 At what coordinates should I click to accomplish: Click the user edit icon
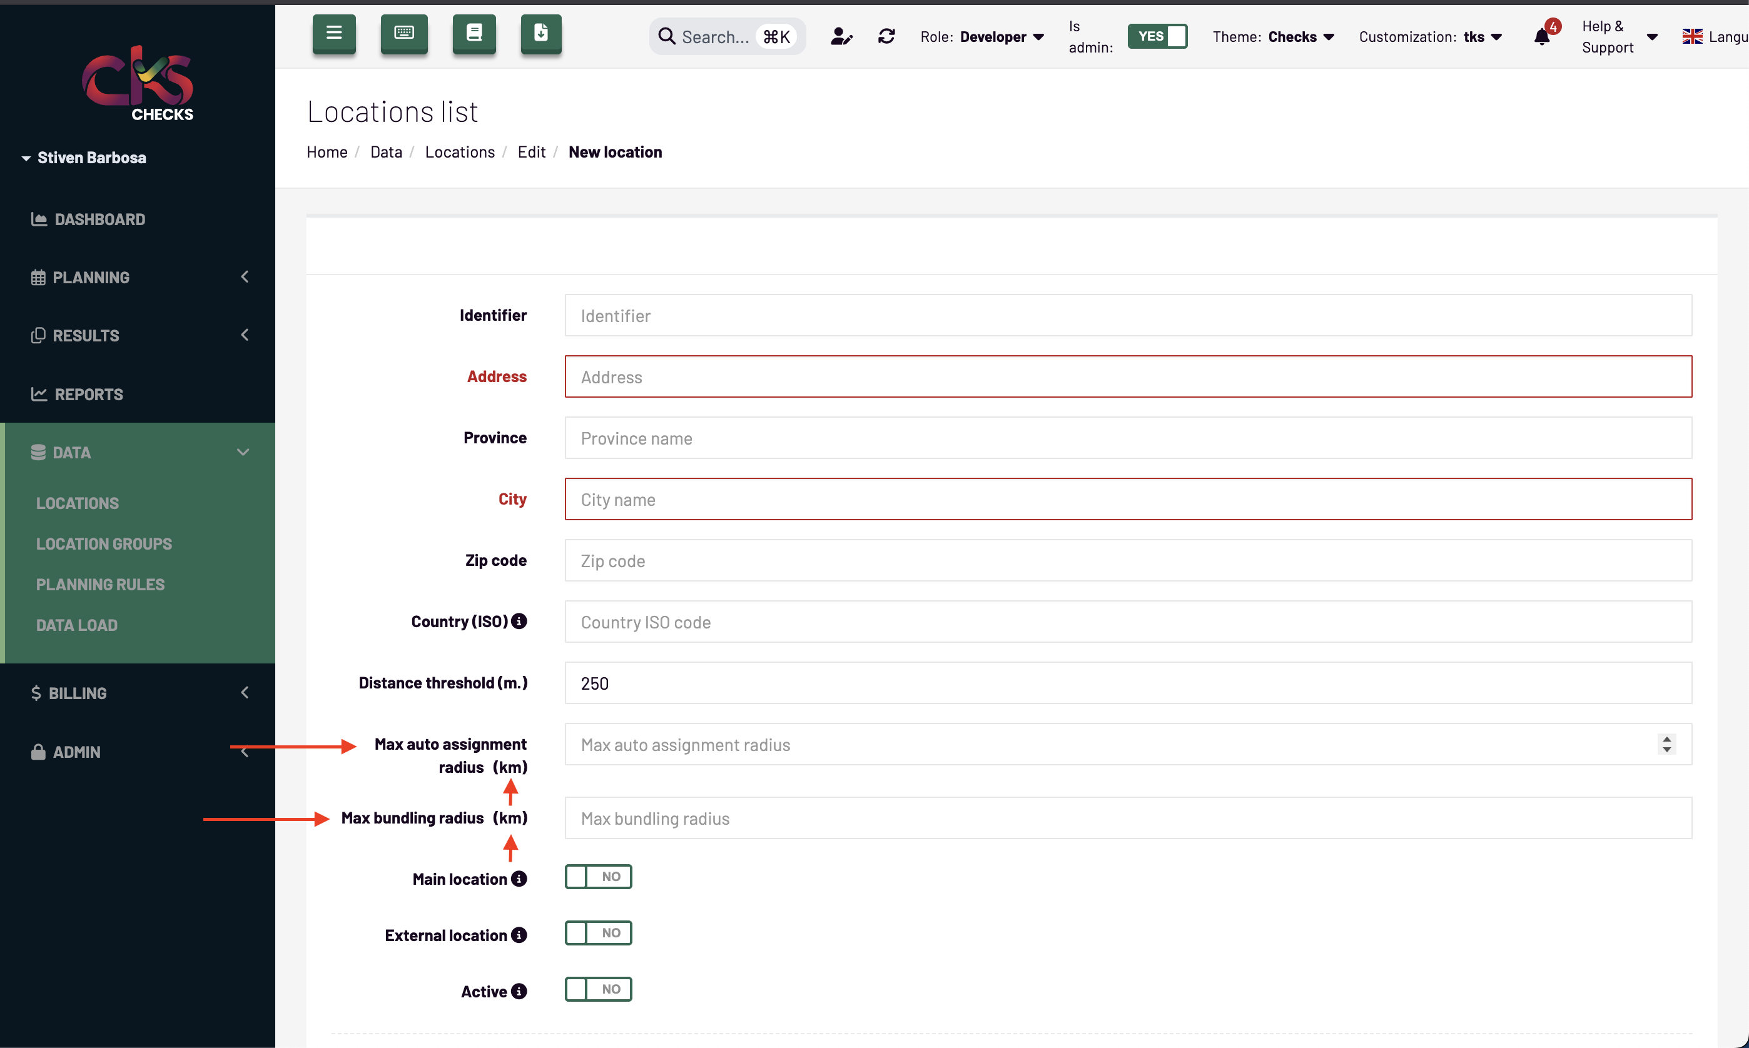tap(841, 37)
